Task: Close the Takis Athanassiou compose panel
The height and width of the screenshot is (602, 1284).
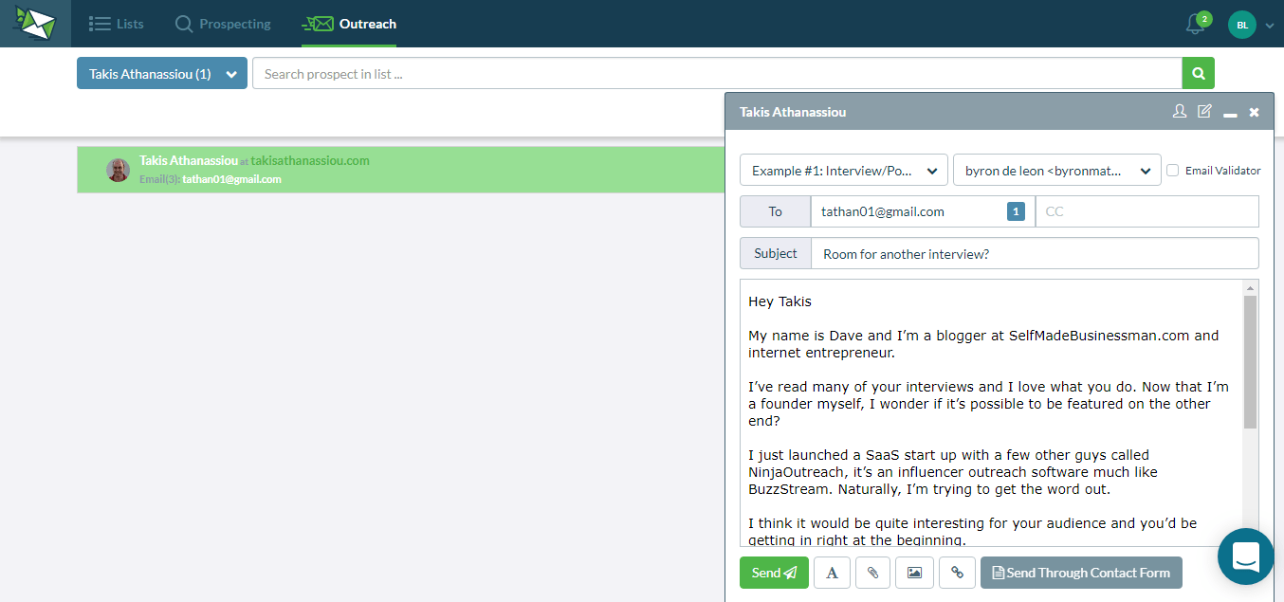Action: (1254, 112)
